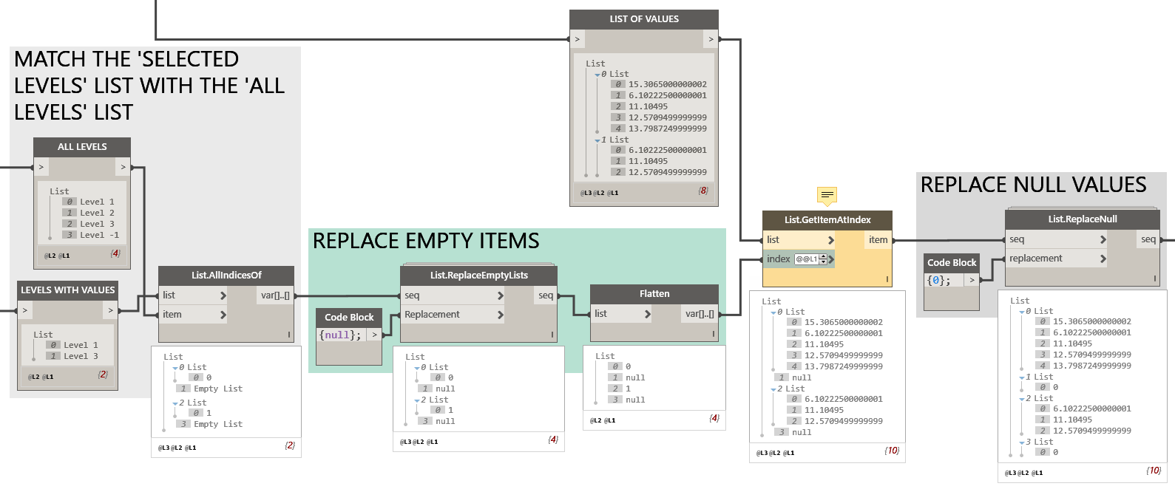Select the Flatten node header

point(654,293)
